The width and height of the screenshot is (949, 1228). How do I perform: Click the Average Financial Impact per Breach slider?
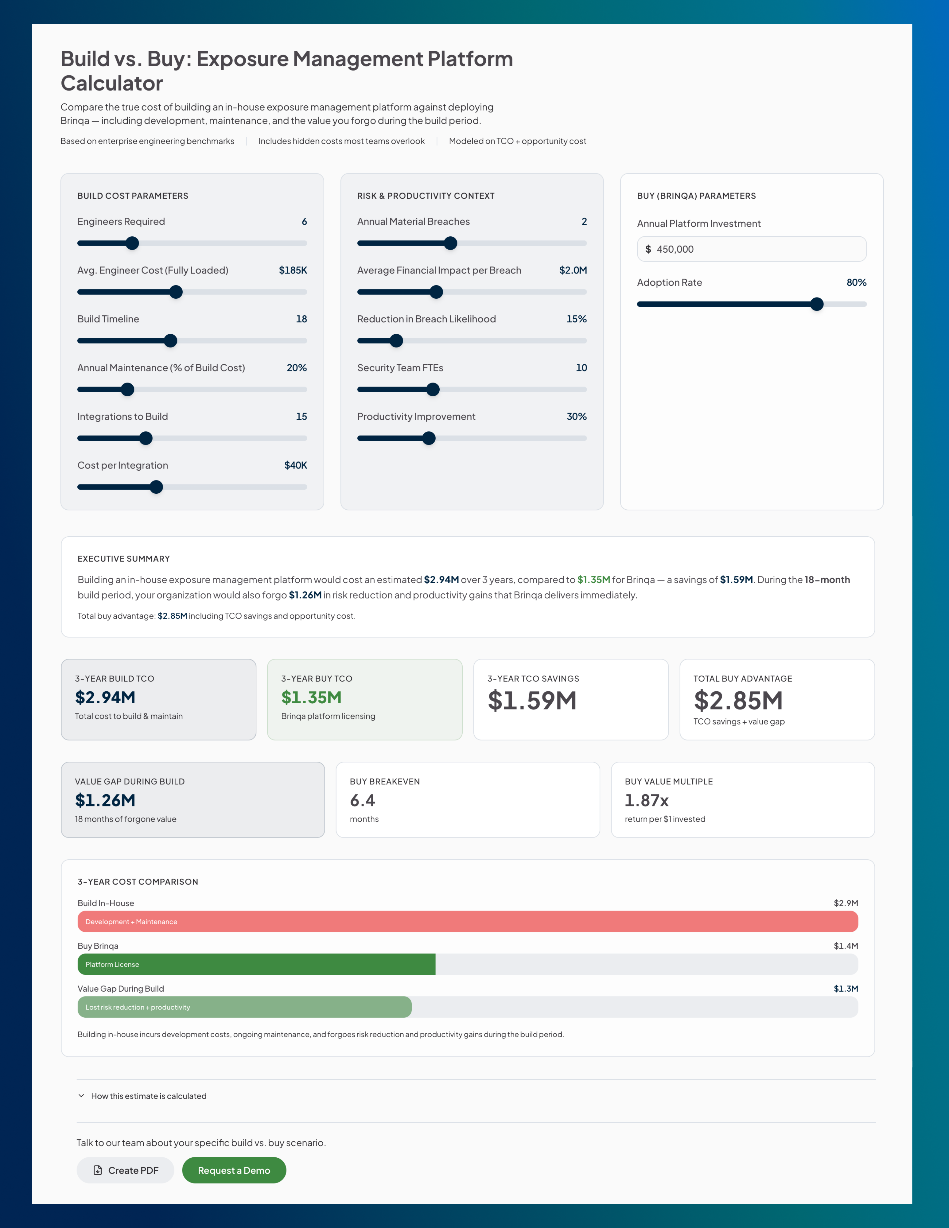pyautogui.click(x=436, y=292)
